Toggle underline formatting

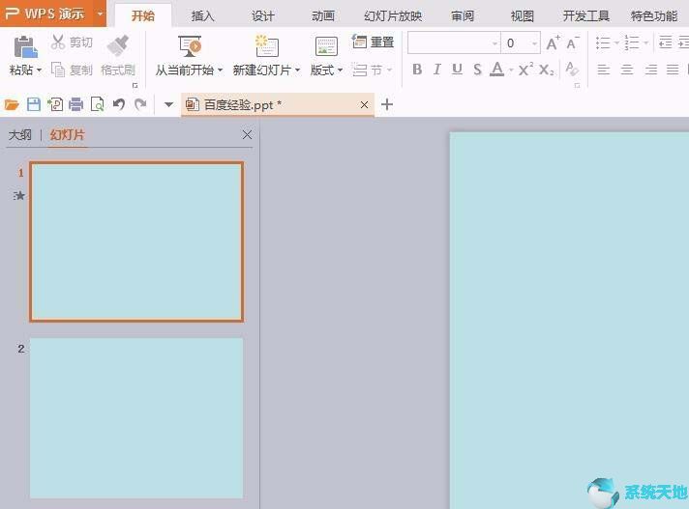coord(457,70)
